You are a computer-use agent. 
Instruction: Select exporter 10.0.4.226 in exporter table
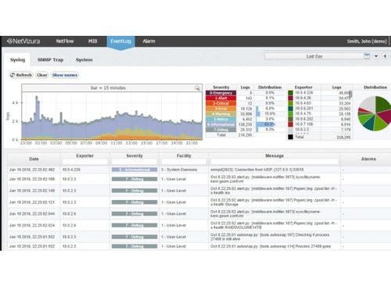point(304,93)
